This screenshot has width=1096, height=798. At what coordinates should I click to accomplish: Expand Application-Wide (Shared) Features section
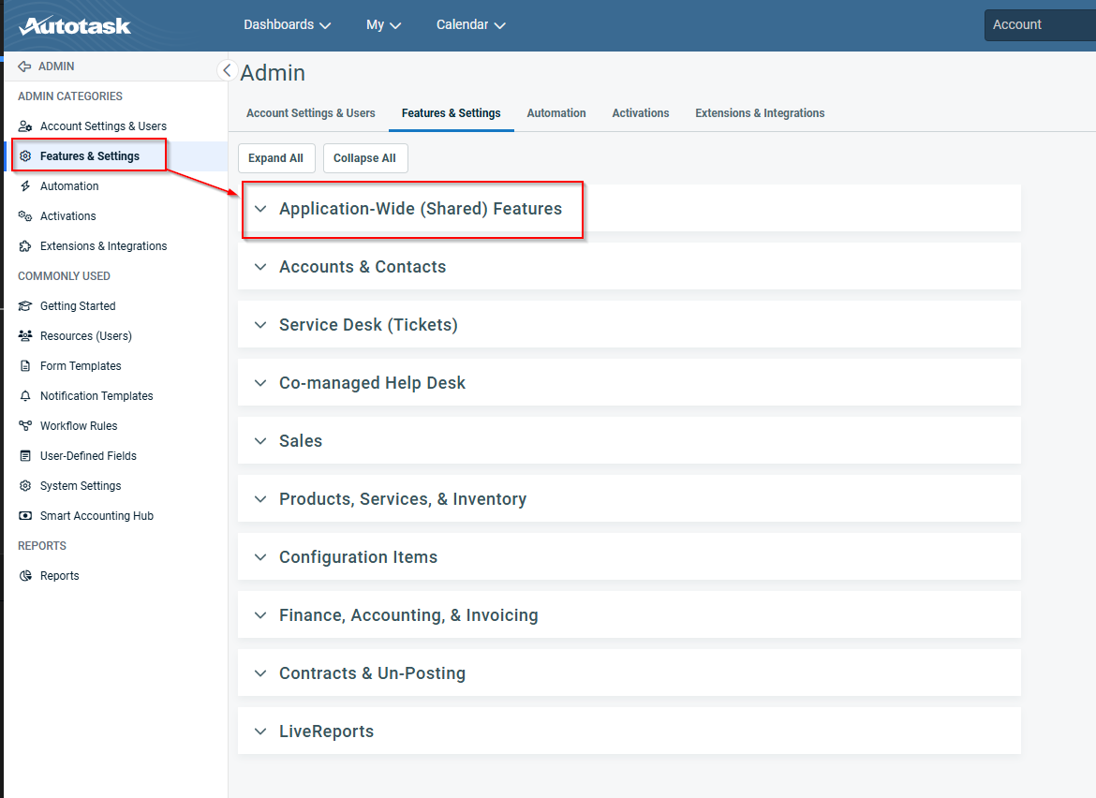420,209
